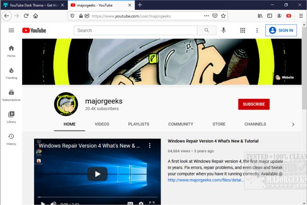Open the YouTube apps grid
The image size is (307, 205).
click(243, 31)
